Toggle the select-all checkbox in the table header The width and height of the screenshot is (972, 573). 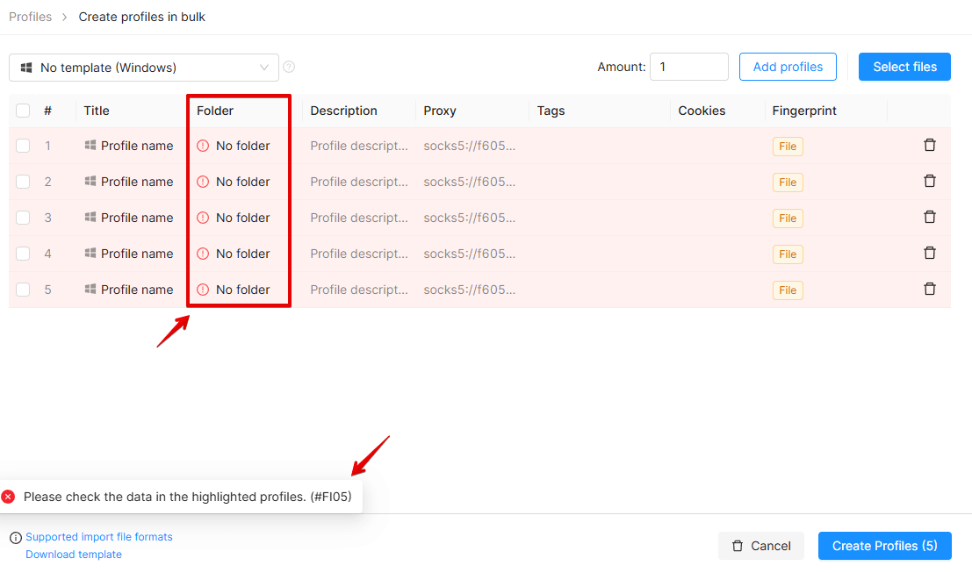pos(23,111)
